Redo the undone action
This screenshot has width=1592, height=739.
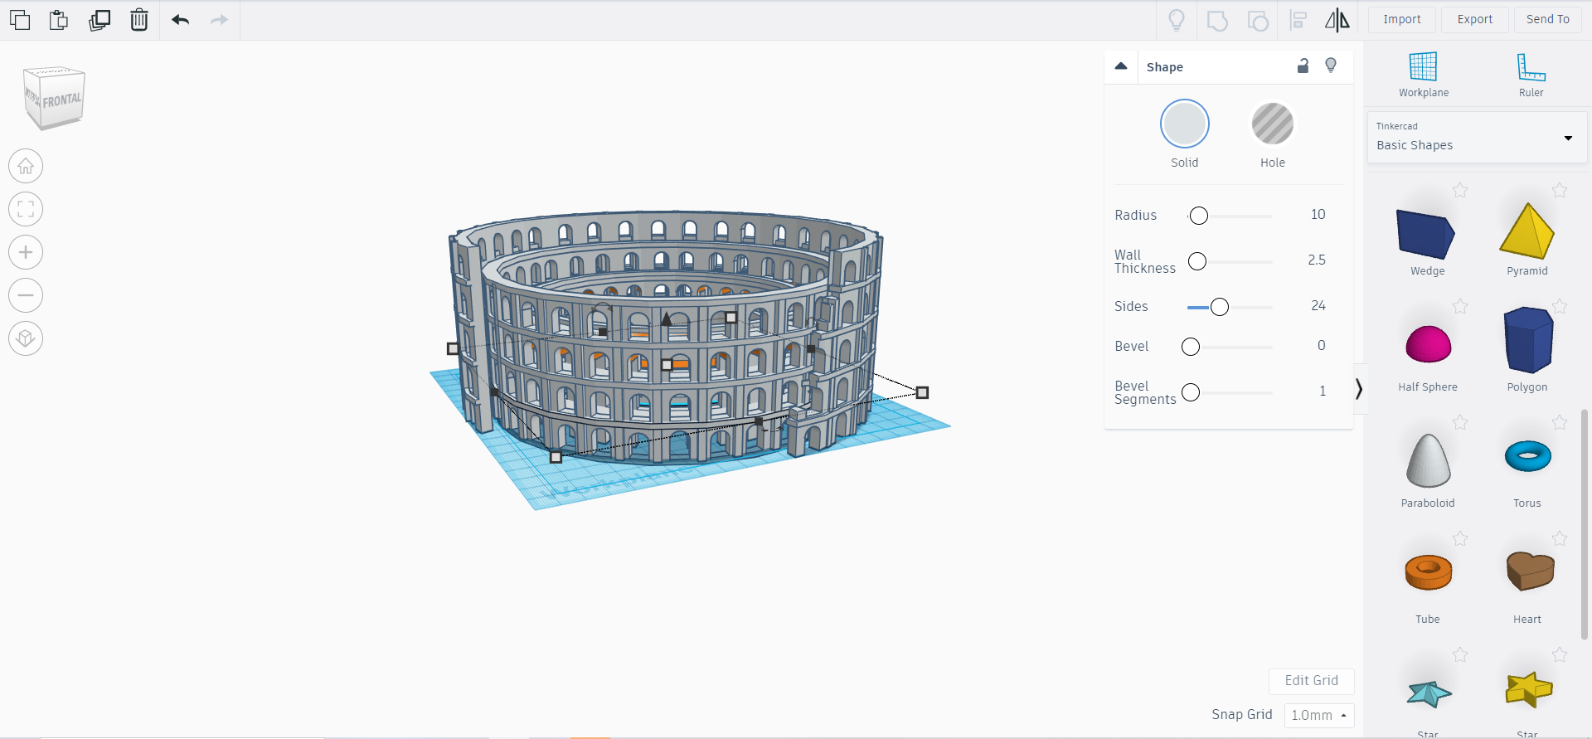pos(219,20)
